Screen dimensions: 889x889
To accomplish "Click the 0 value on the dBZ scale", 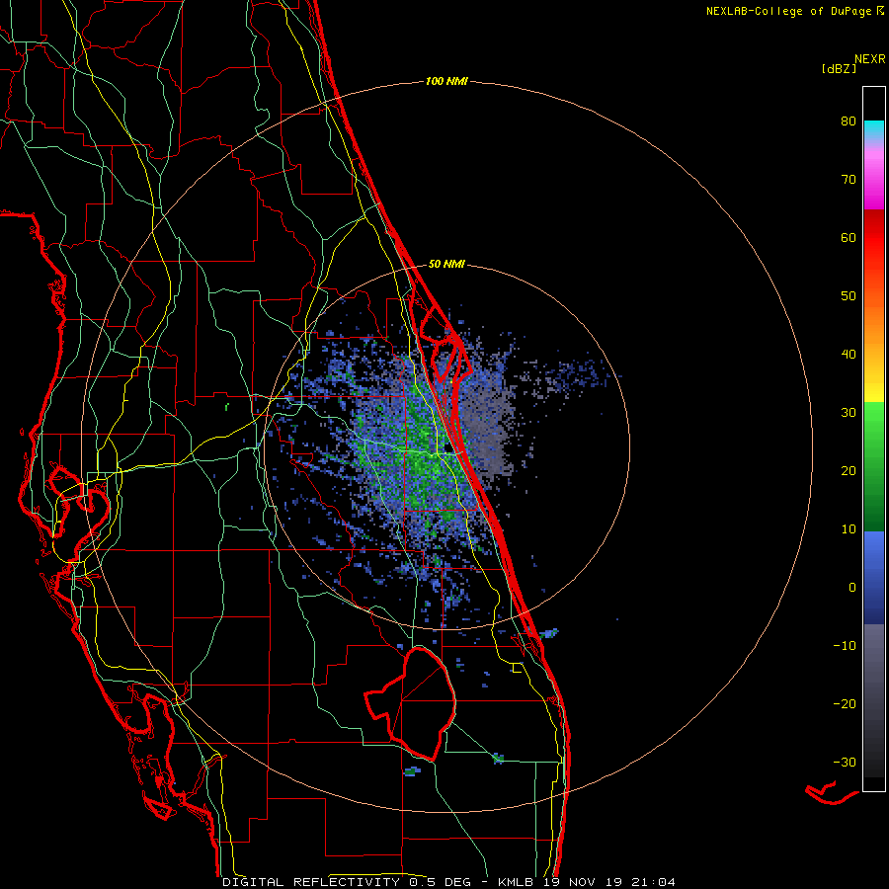I will [852, 588].
